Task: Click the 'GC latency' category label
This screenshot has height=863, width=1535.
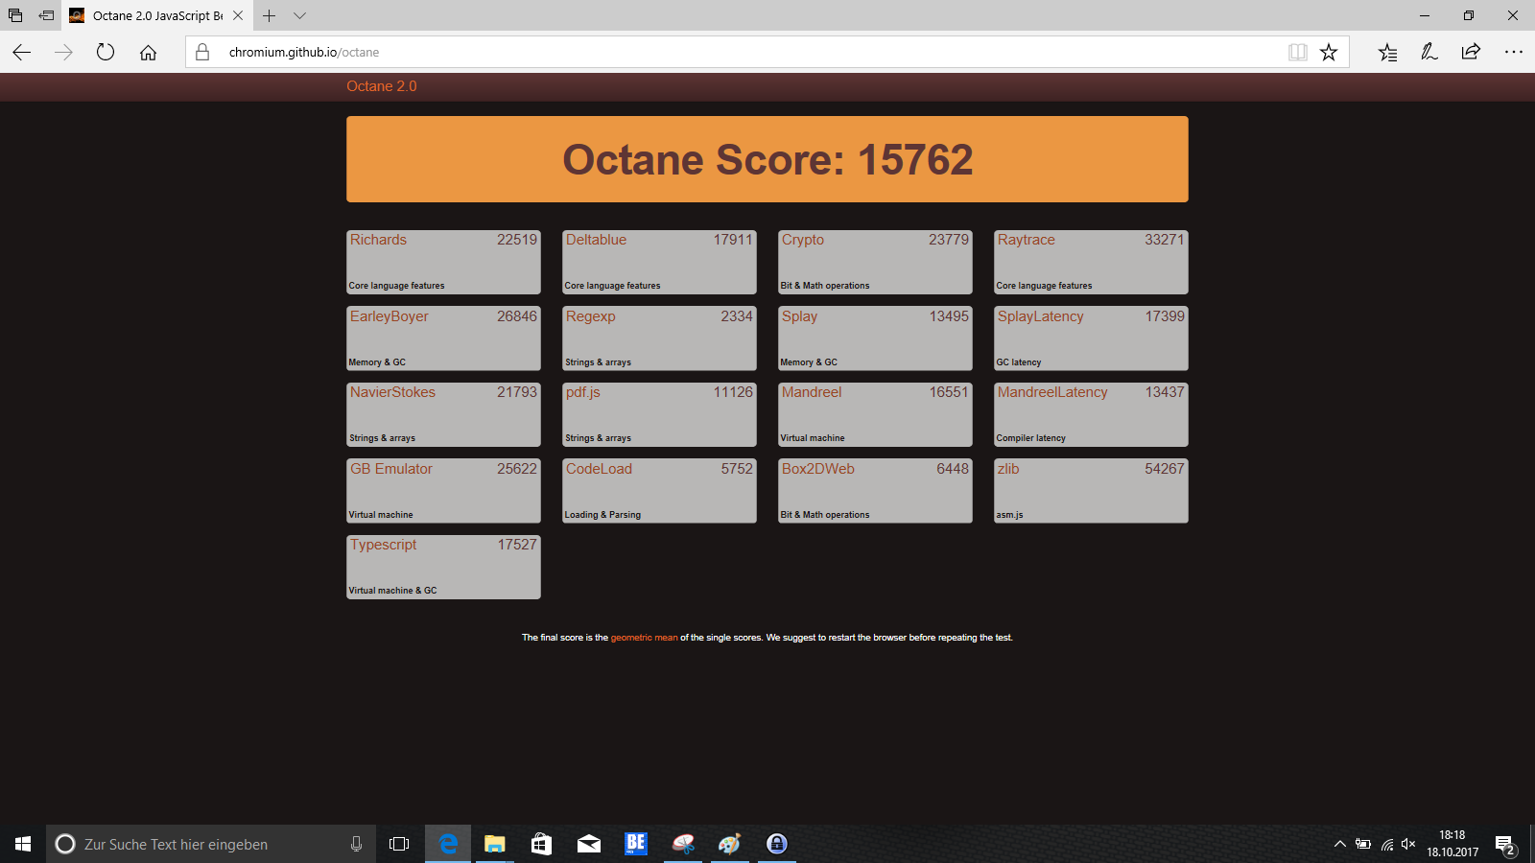Action: coord(1019,362)
